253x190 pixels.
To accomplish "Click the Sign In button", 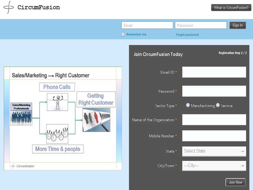I will [x=238, y=25].
